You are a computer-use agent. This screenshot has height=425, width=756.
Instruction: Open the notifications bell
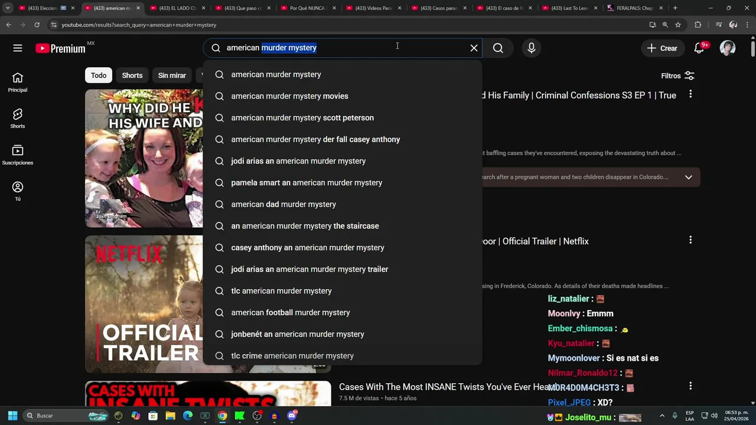(x=699, y=48)
